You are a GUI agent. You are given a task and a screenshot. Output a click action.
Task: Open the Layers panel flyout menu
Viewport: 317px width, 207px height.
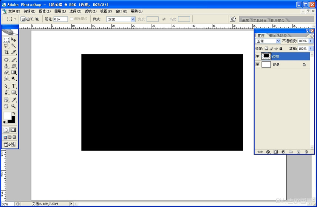coord(312,36)
